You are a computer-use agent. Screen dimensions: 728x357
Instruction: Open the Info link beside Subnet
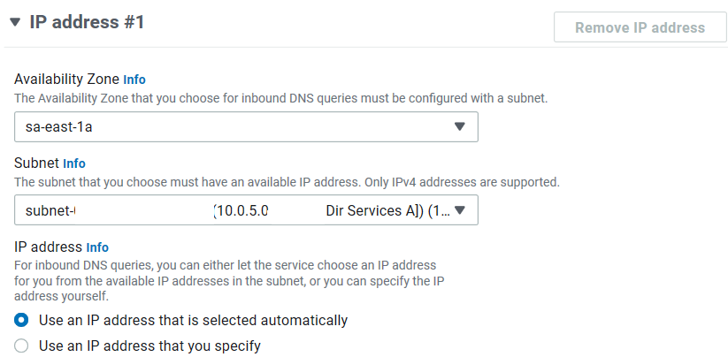[x=74, y=163]
